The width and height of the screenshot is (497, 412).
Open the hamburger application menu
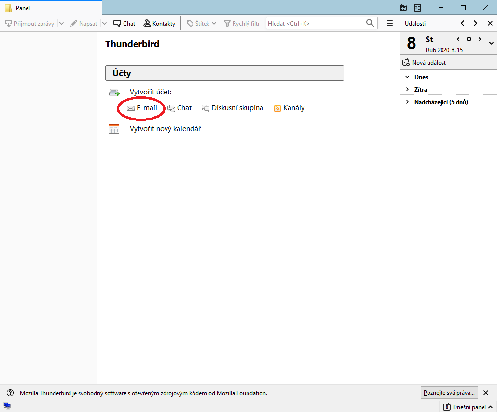point(390,24)
